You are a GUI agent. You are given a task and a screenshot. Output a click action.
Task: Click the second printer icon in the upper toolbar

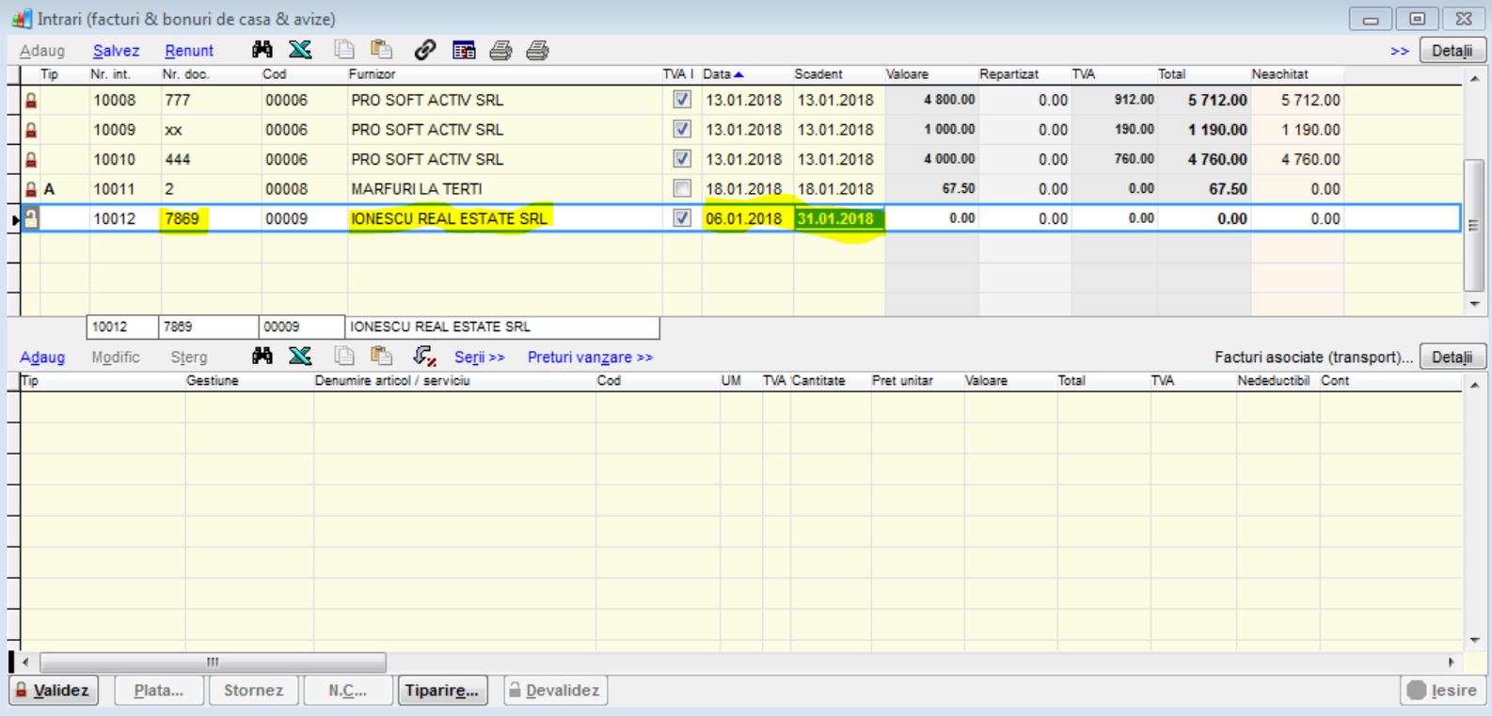coord(537,50)
